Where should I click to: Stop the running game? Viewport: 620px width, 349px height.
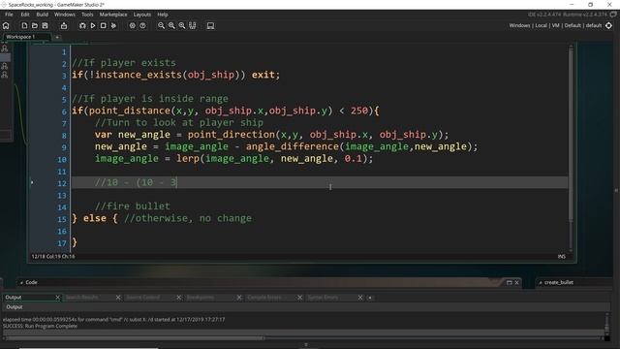tap(104, 26)
